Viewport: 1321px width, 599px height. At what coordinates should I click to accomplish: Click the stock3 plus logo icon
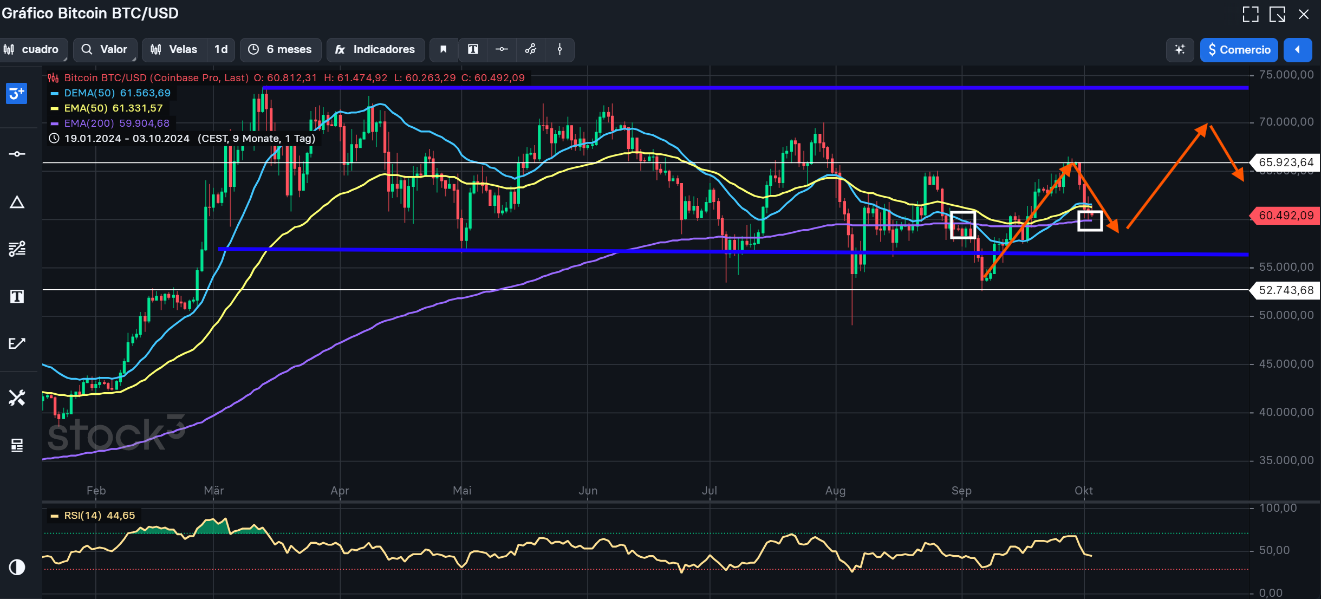point(16,94)
